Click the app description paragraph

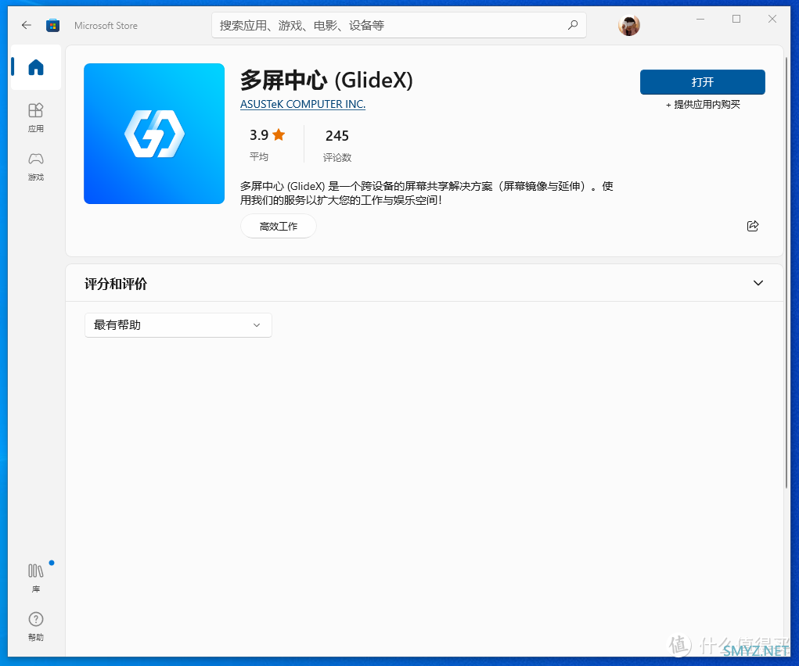[x=426, y=193]
